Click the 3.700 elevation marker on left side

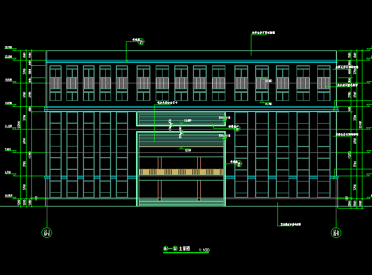pos(8,173)
